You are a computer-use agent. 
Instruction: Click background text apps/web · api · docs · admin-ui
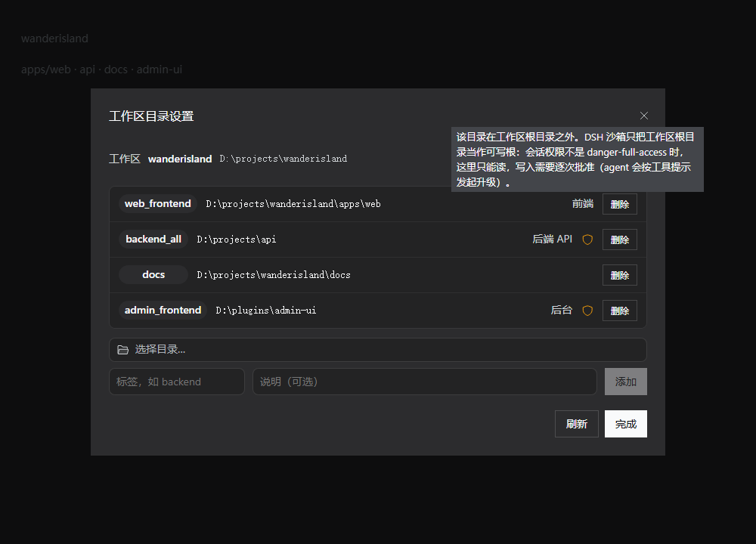101,70
